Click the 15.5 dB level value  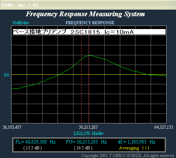point(33,148)
